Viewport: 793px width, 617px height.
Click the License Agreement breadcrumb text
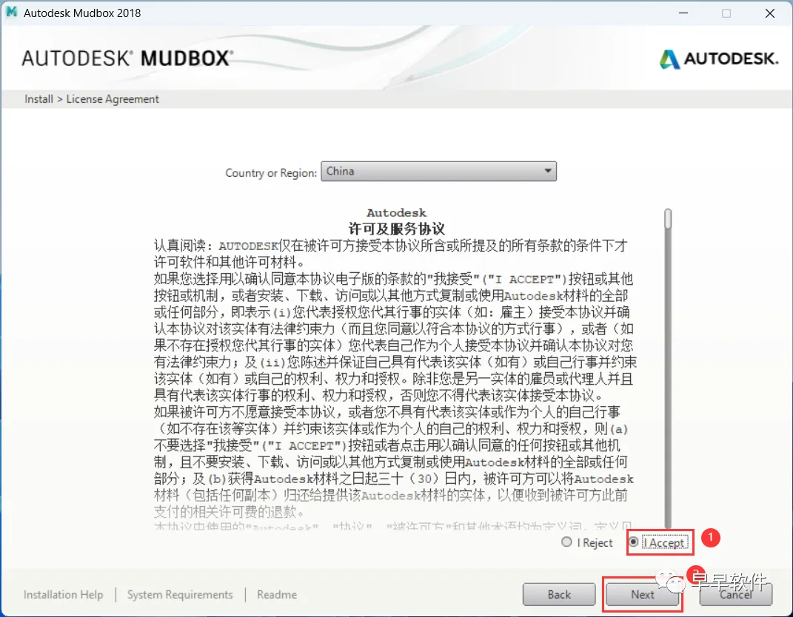[113, 99]
